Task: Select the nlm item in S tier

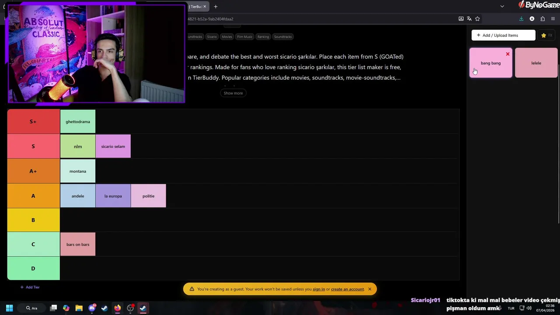Action: coord(78,147)
